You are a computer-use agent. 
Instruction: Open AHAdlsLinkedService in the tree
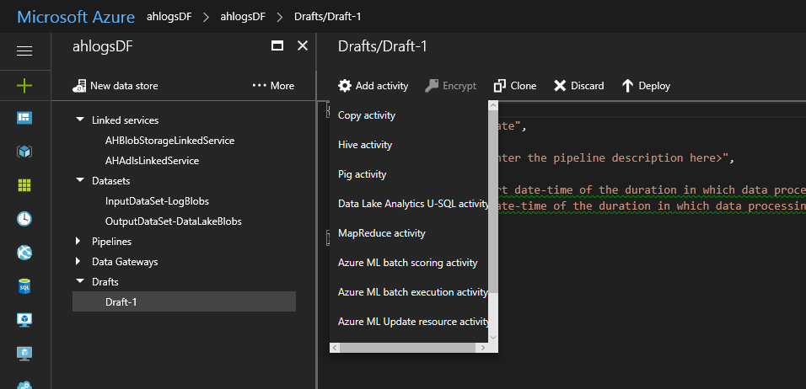pos(152,161)
